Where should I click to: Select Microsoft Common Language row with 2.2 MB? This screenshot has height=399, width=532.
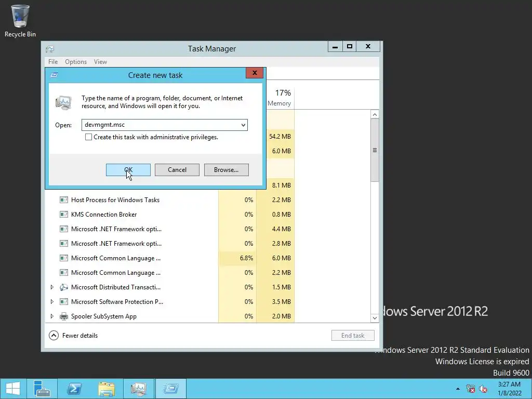tap(170, 273)
